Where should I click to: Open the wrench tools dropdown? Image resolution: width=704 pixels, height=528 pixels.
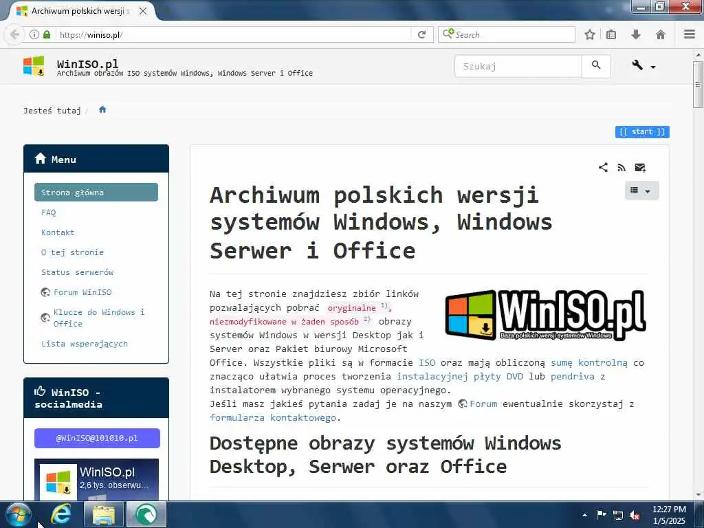point(643,66)
